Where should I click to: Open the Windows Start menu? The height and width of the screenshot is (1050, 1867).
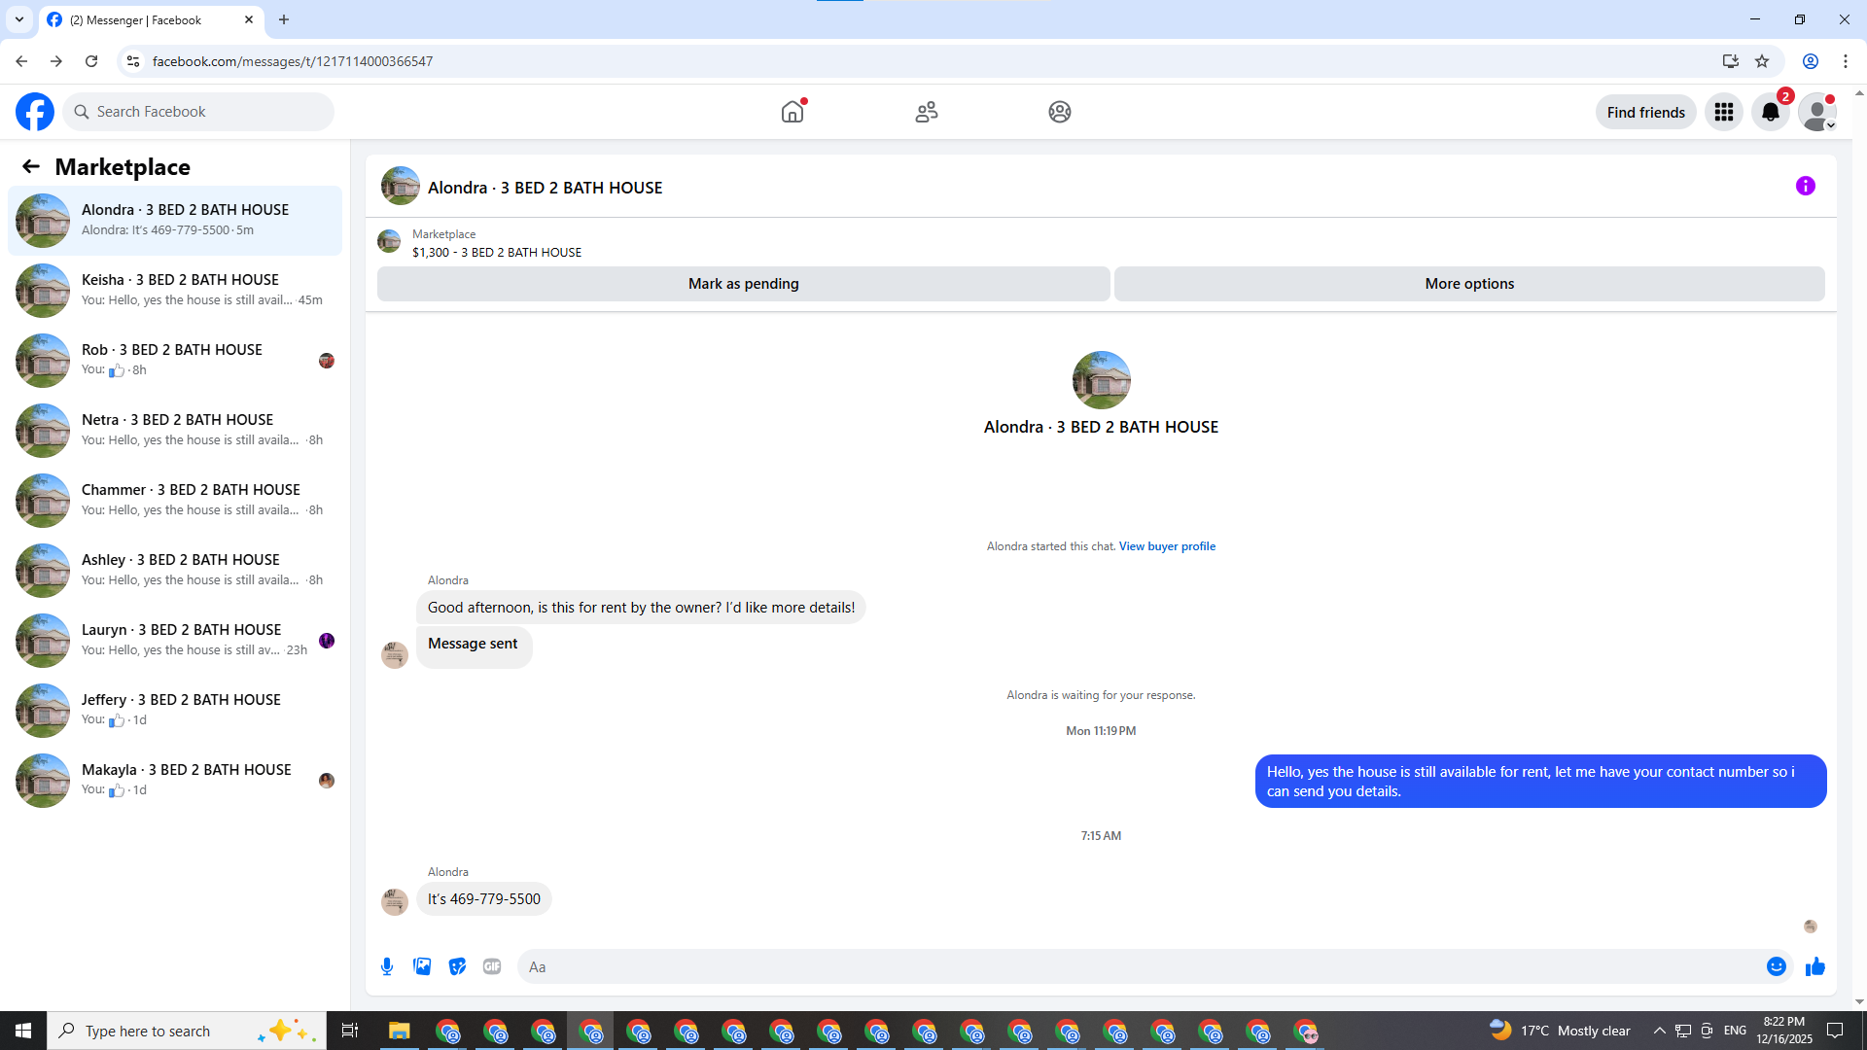pyautogui.click(x=23, y=1031)
